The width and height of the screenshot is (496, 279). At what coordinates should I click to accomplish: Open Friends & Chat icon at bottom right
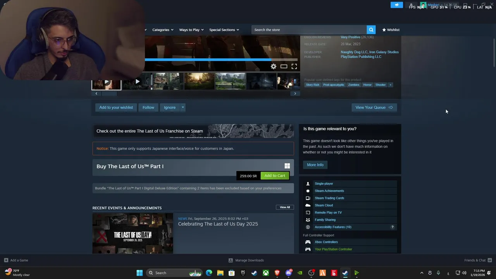tap(490, 260)
